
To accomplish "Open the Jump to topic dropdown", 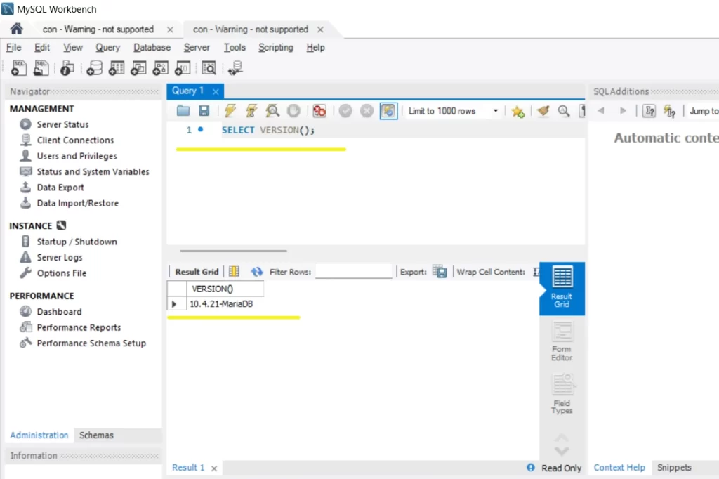I will coord(704,111).
